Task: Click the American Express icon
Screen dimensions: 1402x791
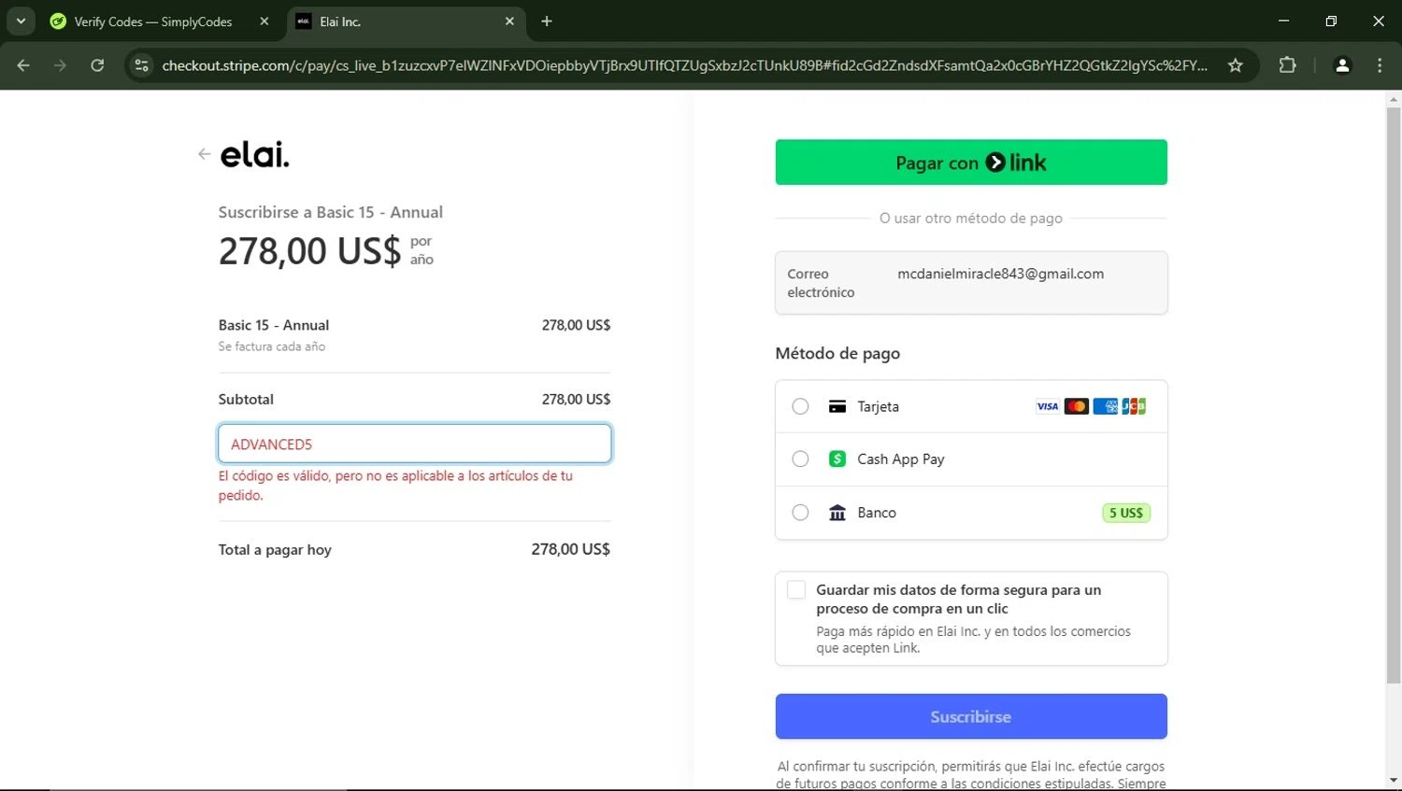Action: 1106,406
